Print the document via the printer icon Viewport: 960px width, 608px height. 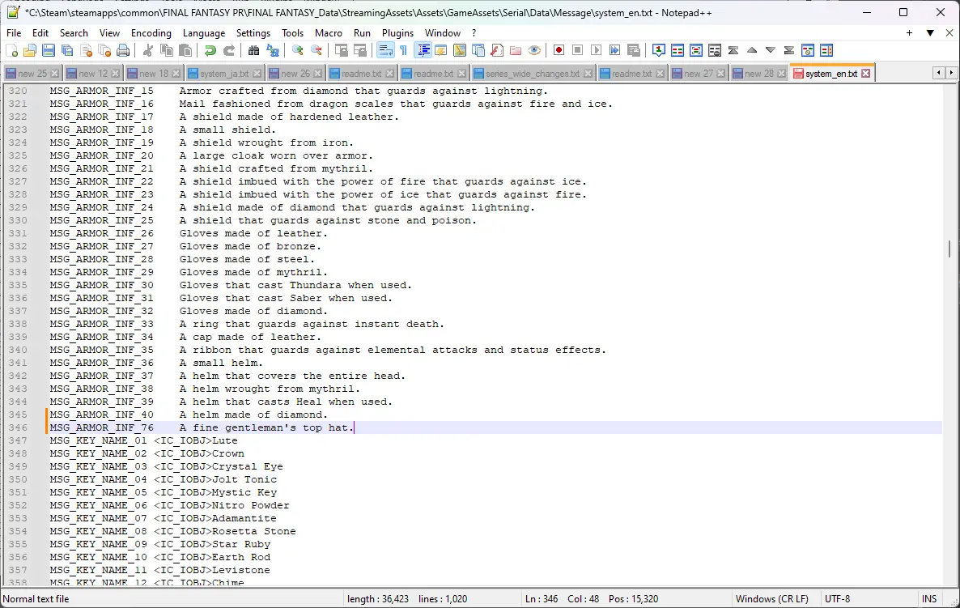[x=123, y=51]
